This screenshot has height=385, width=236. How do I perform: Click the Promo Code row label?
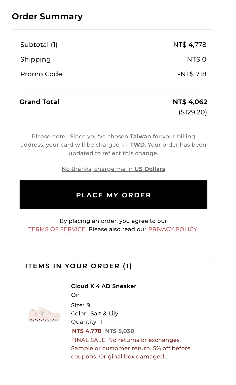click(x=41, y=74)
